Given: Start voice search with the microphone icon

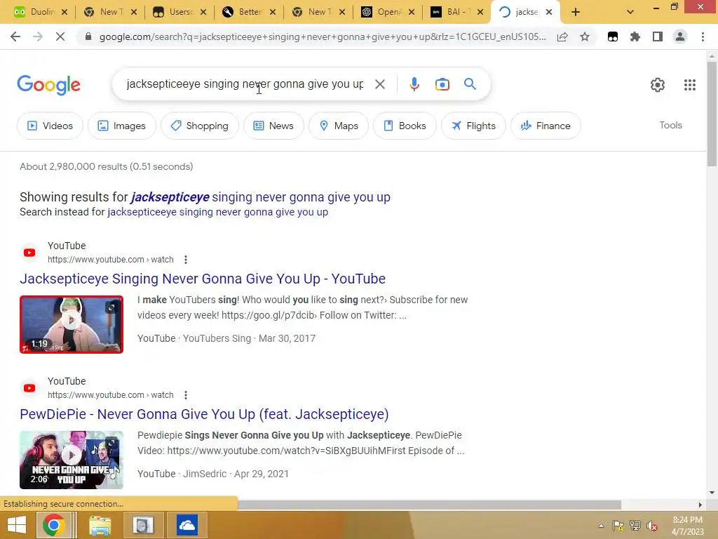Looking at the screenshot, I should (414, 84).
